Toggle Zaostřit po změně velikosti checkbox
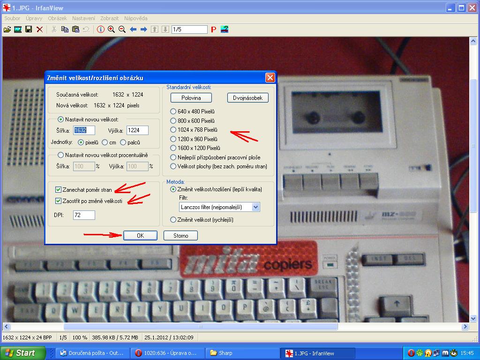Screen dimensions: 480x360 tap(59, 201)
